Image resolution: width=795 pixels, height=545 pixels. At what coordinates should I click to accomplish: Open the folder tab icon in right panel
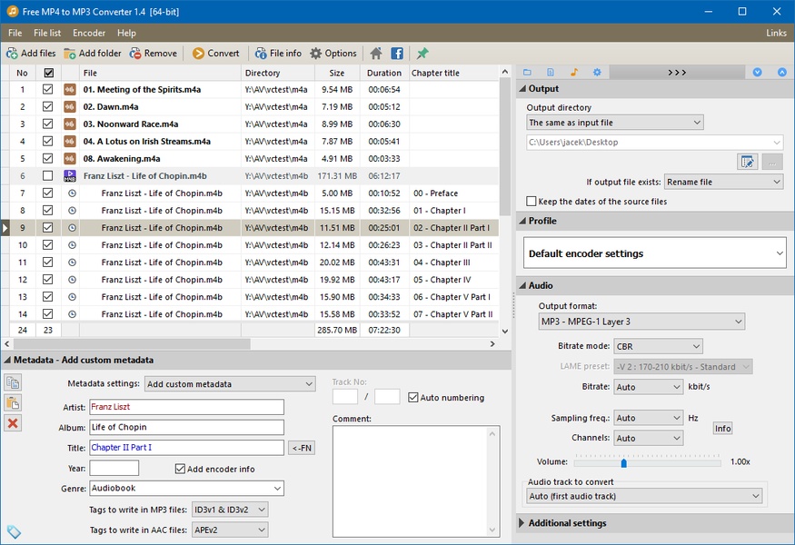[x=527, y=73]
